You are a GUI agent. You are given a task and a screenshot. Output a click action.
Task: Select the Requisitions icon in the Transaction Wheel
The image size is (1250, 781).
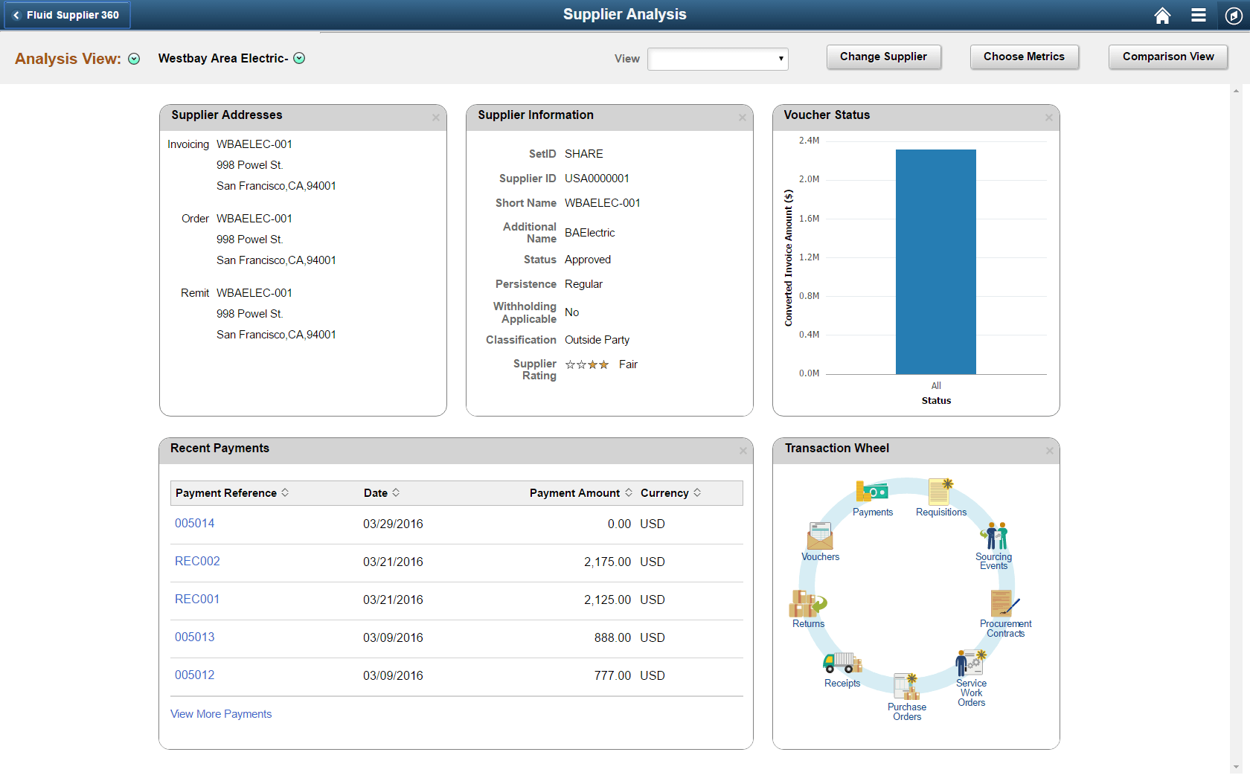click(x=940, y=491)
